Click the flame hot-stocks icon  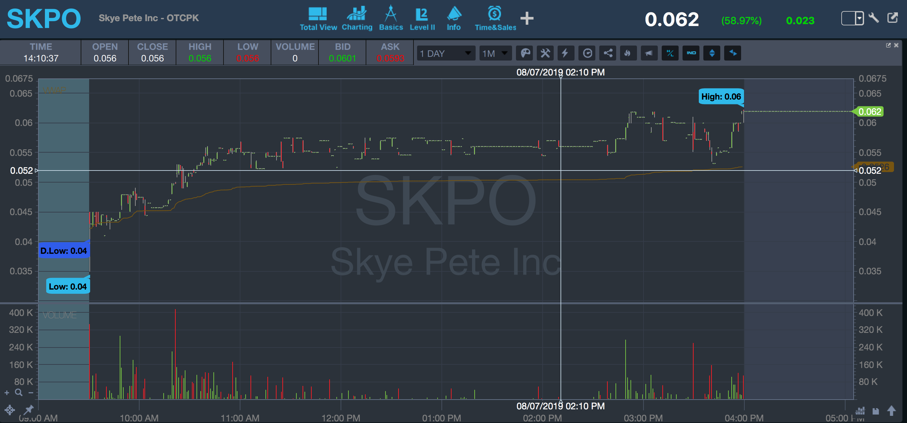click(628, 53)
